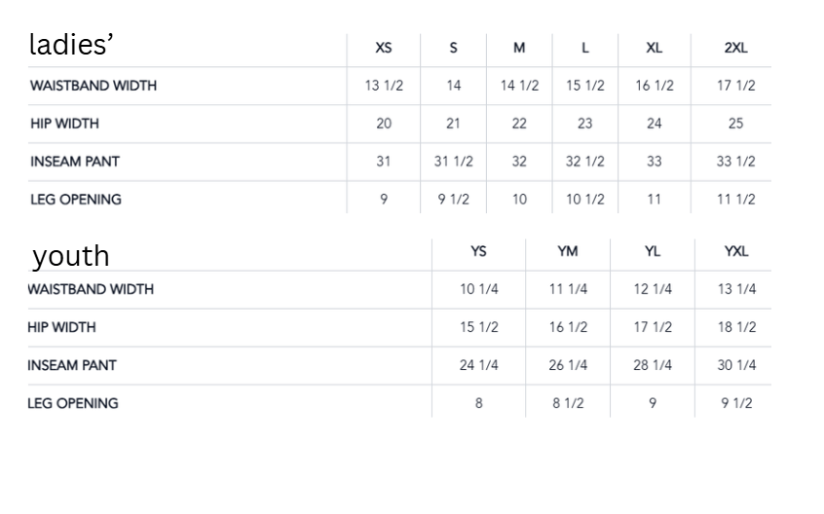
Task: Select ladies' 2XL inseam value 33 1/2
Action: click(x=735, y=162)
